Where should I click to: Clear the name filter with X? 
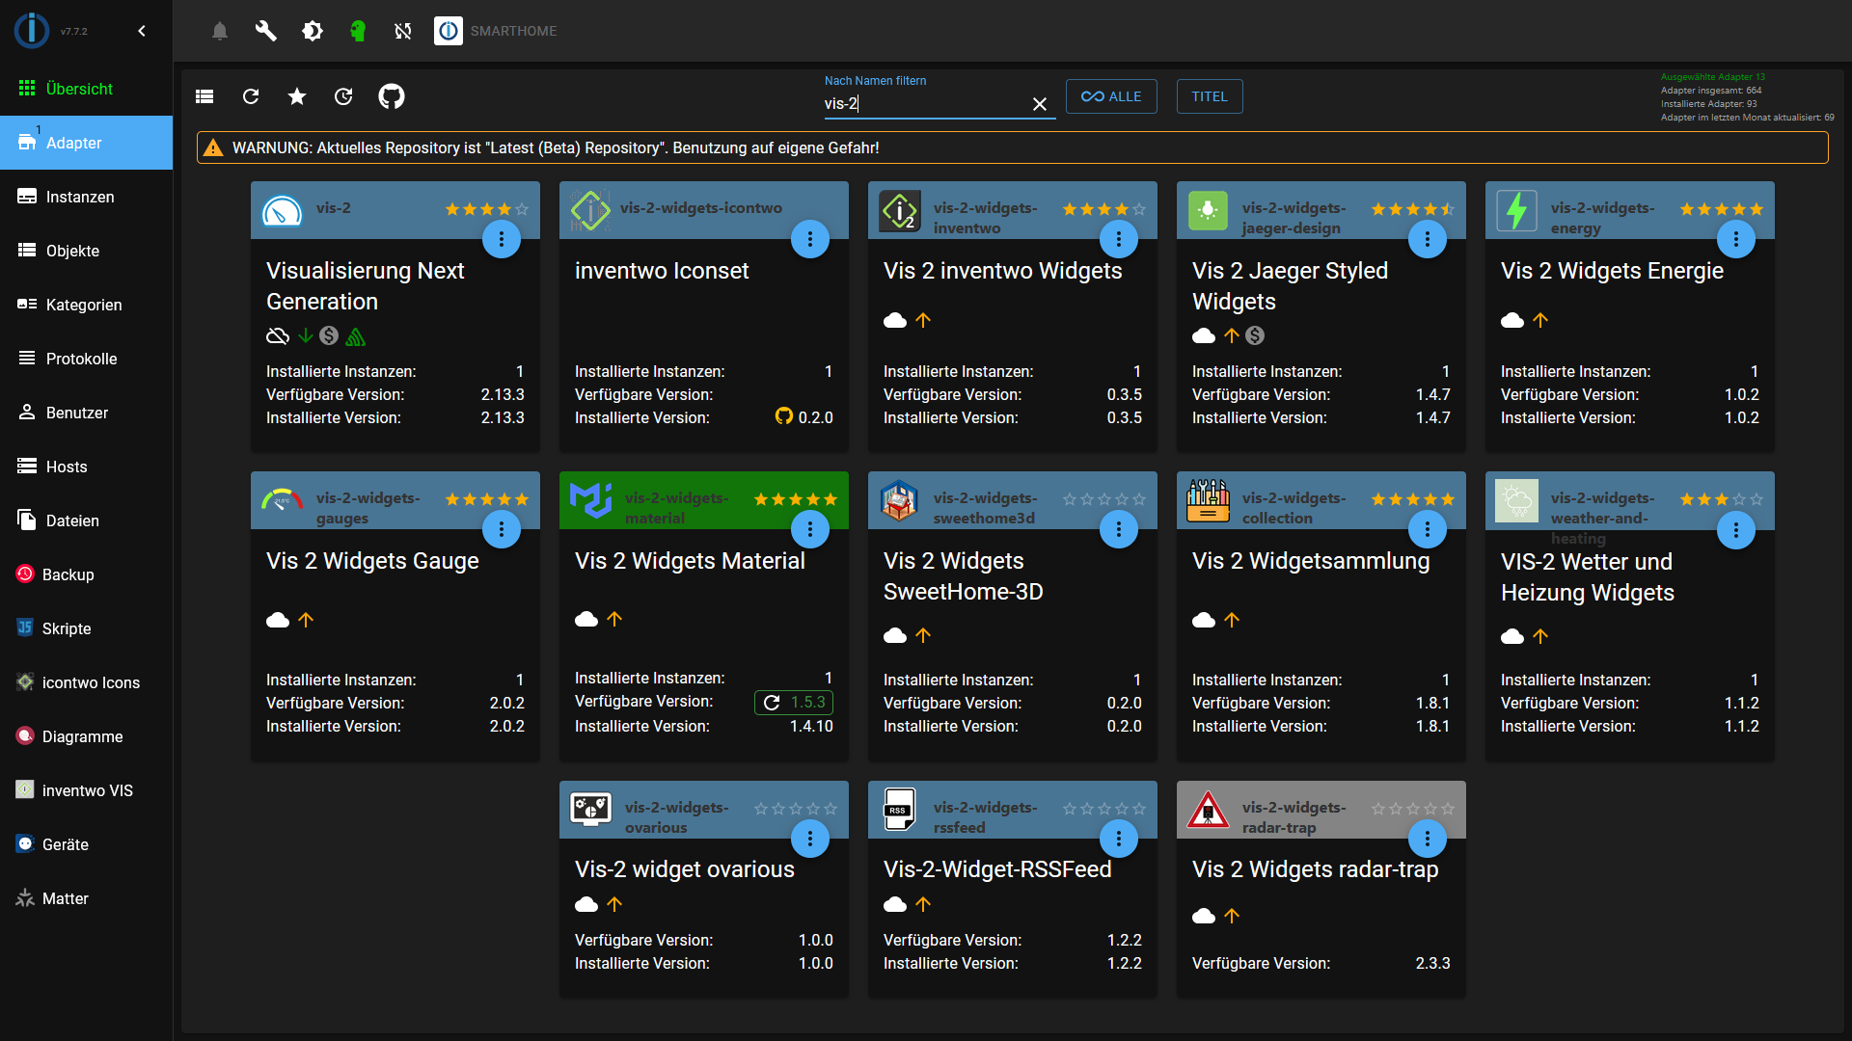pyautogui.click(x=1040, y=104)
